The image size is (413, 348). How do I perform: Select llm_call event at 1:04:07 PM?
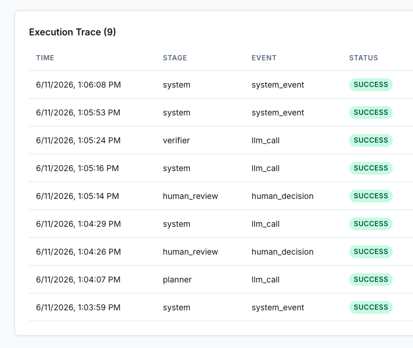pos(266,280)
